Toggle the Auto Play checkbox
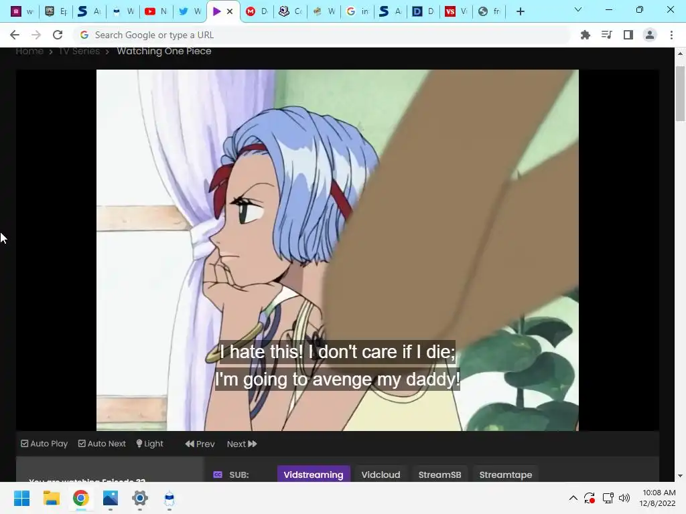This screenshot has height=514, width=686. click(44, 444)
